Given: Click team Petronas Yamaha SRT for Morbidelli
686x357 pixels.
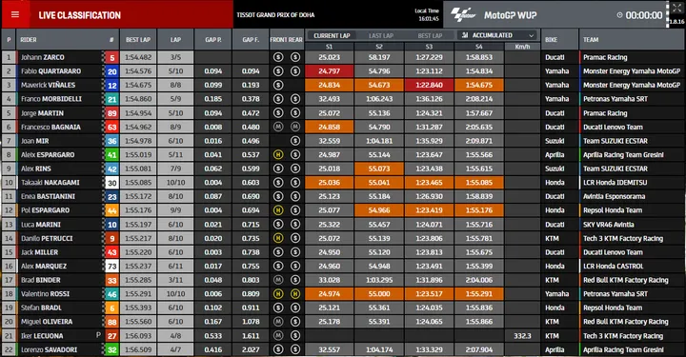Looking at the screenshot, I should tap(615, 99).
